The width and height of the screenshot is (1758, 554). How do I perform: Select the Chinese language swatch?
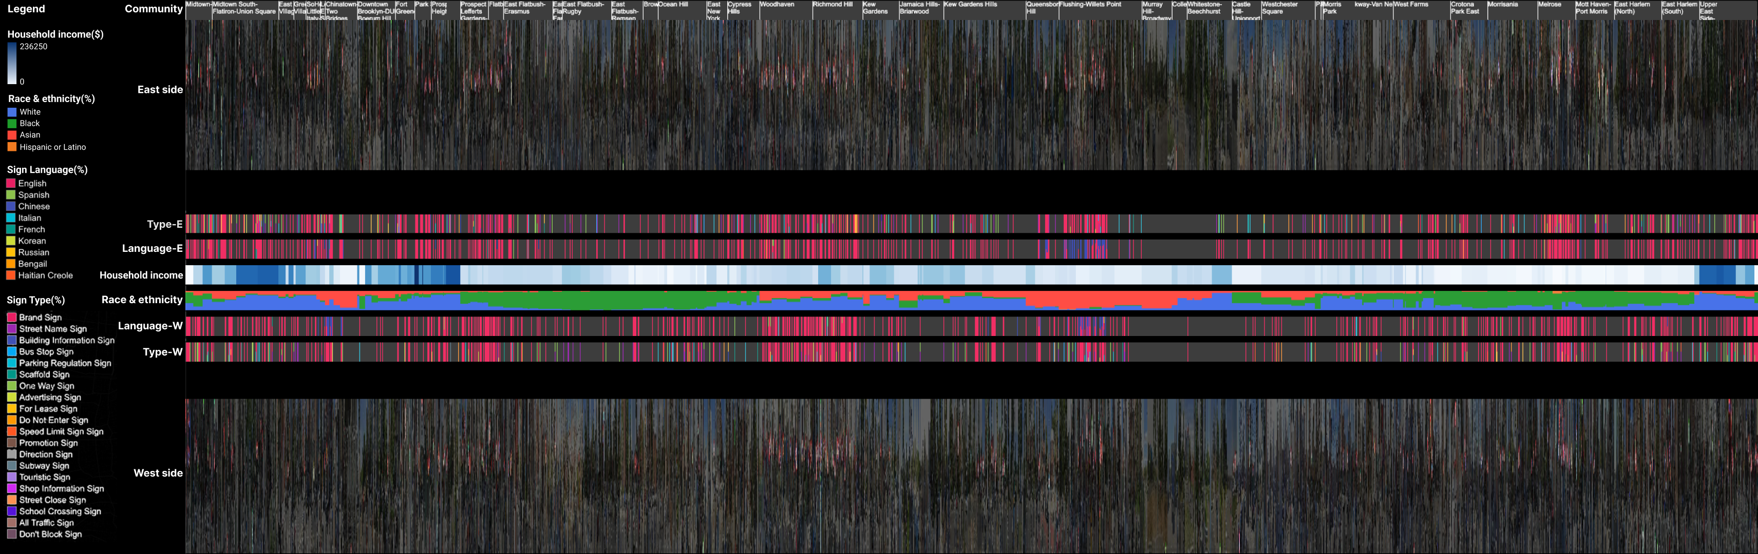11,206
